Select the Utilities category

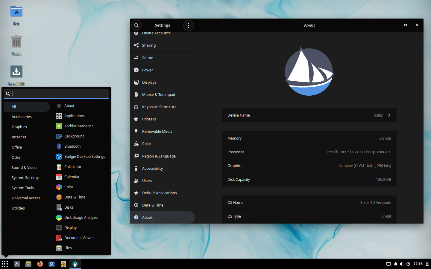(x=27, y=208)
